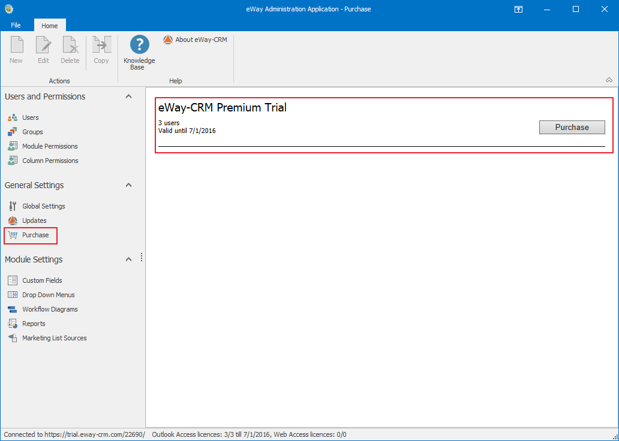Click the Workflow Diagrams icon
Screen dimensions: 619x441
[x=13, y=309]
